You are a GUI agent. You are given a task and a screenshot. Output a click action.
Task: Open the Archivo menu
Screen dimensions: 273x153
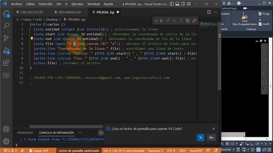pos(16,4)
